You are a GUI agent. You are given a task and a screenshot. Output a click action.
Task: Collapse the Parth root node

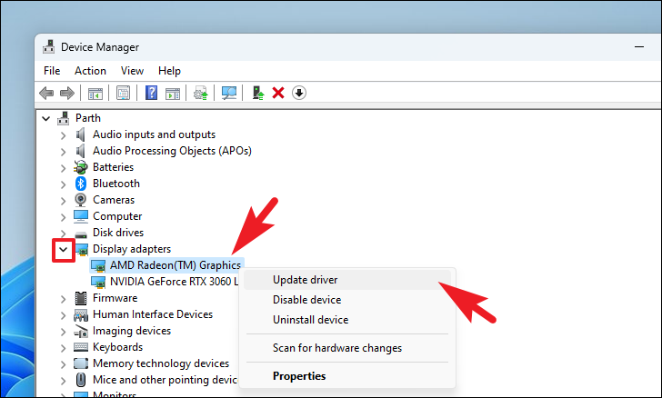[x=46, y=119]
